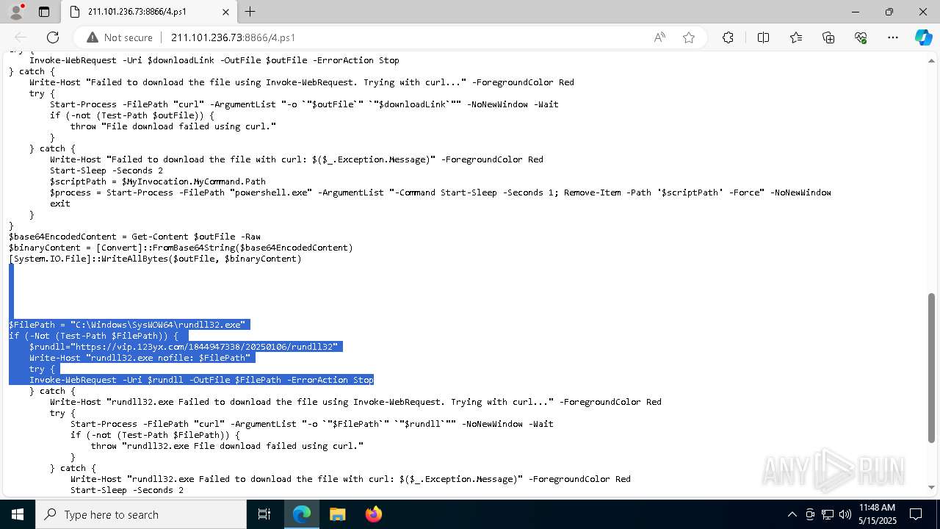940x529 pixels.
Task: Open Edge Settings and more menu
Action: [x=893, y=37]
